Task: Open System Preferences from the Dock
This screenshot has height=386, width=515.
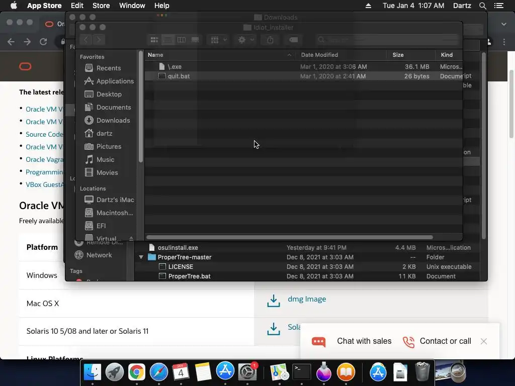Action: 247,372
